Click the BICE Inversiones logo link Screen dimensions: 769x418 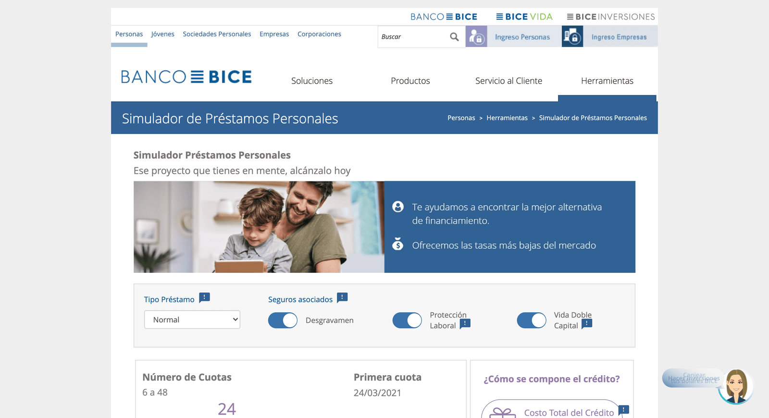[611, 17]
